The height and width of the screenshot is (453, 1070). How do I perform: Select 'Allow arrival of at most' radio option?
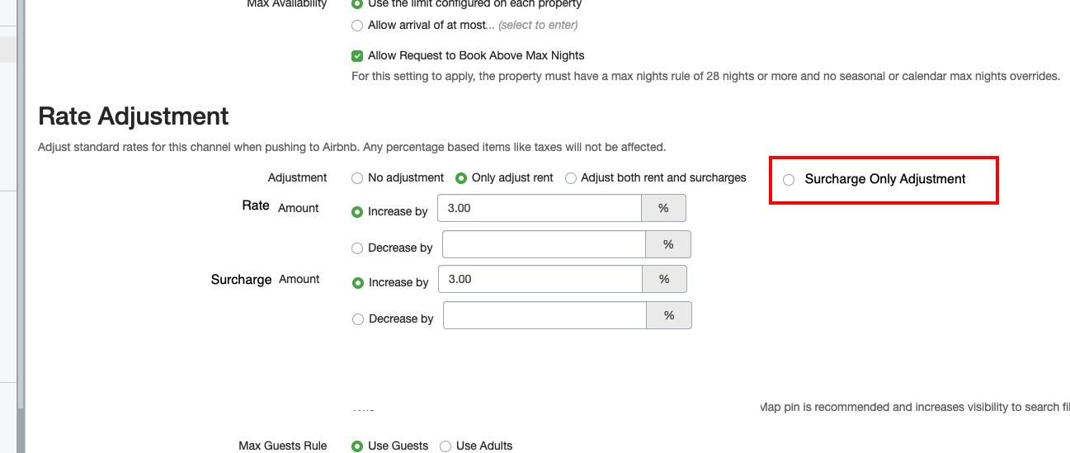click(357, 26)
